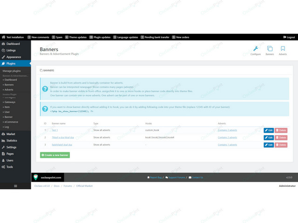Open eCommerce submenu item
Screen dimensions: 298x223
click(x=10, y=122)
